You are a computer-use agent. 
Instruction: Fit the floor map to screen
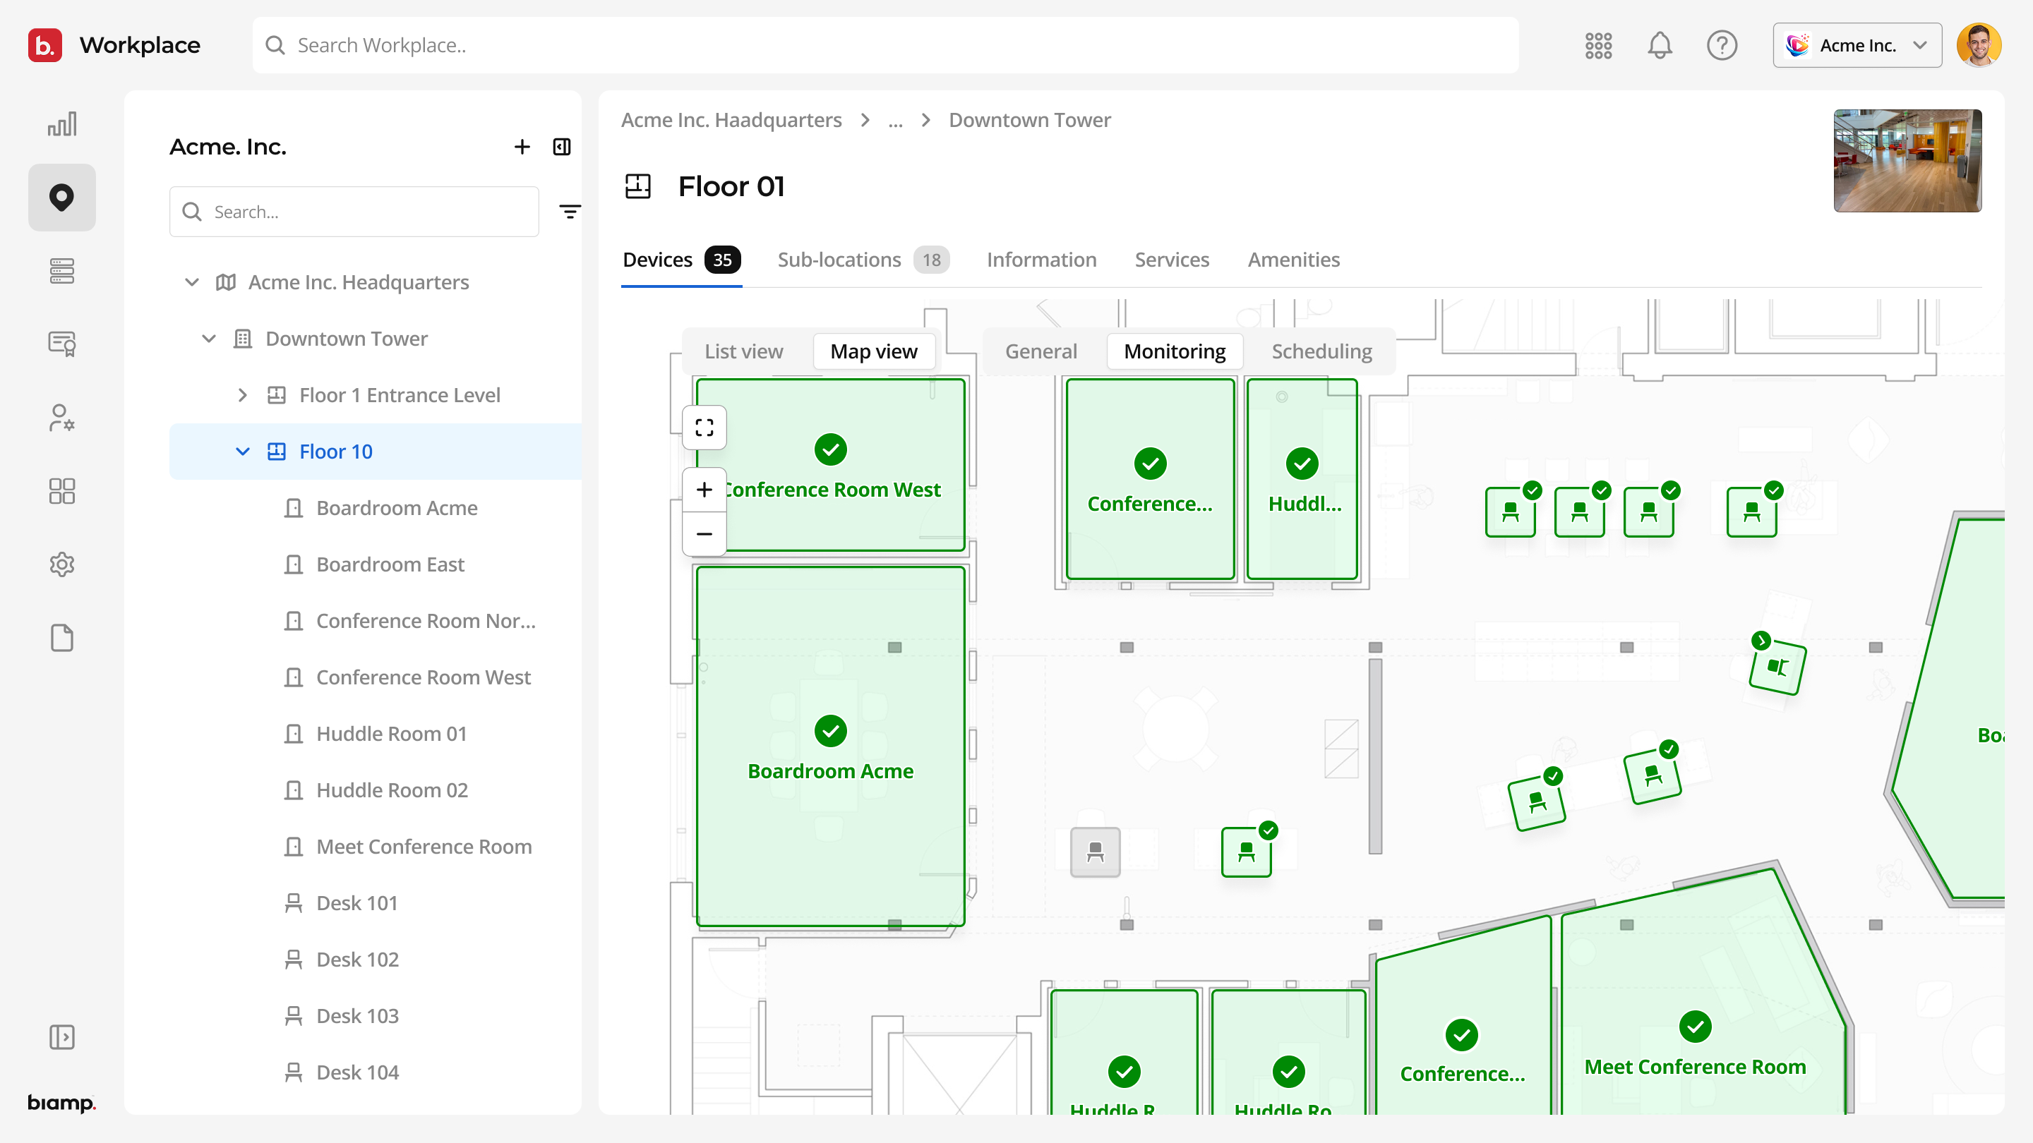click(x=704, y=428)
